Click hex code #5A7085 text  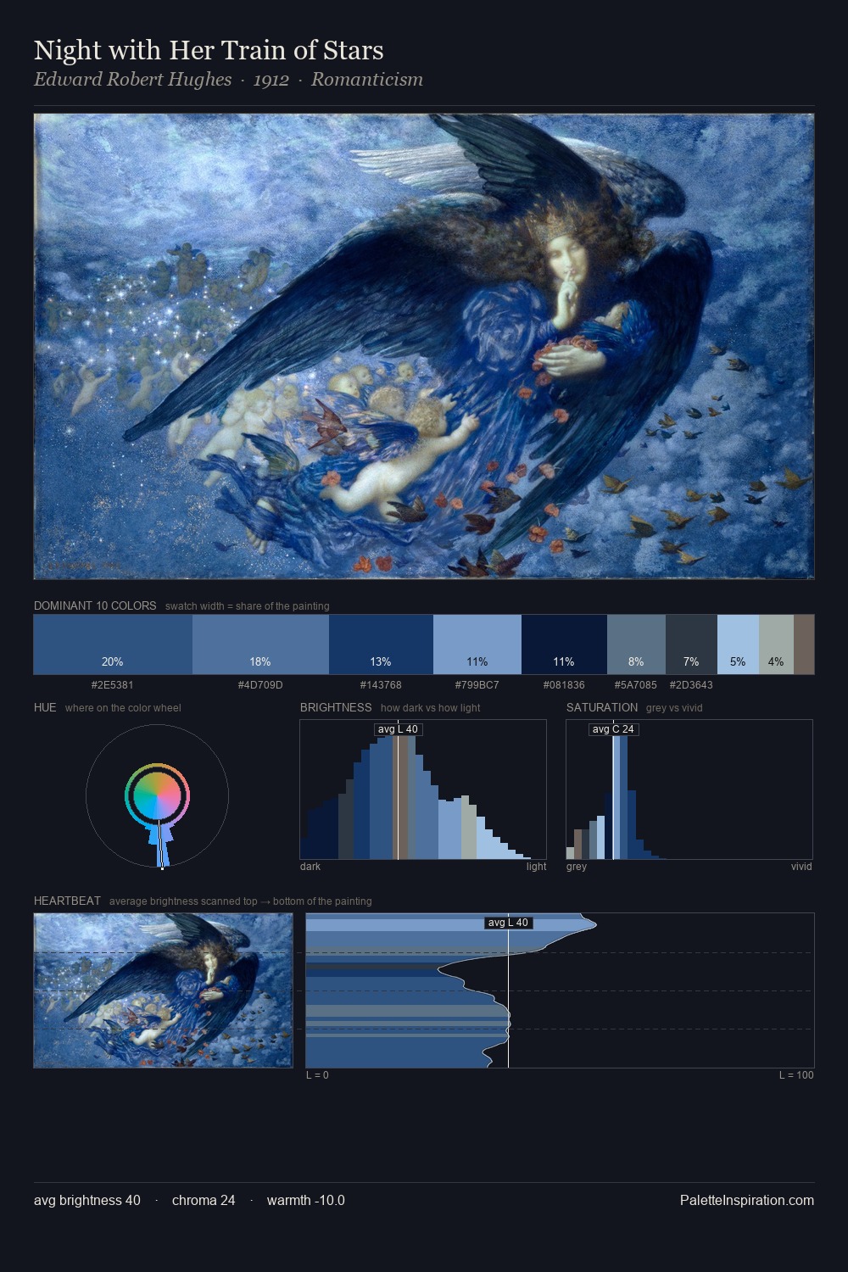click(x=636, y=684)
